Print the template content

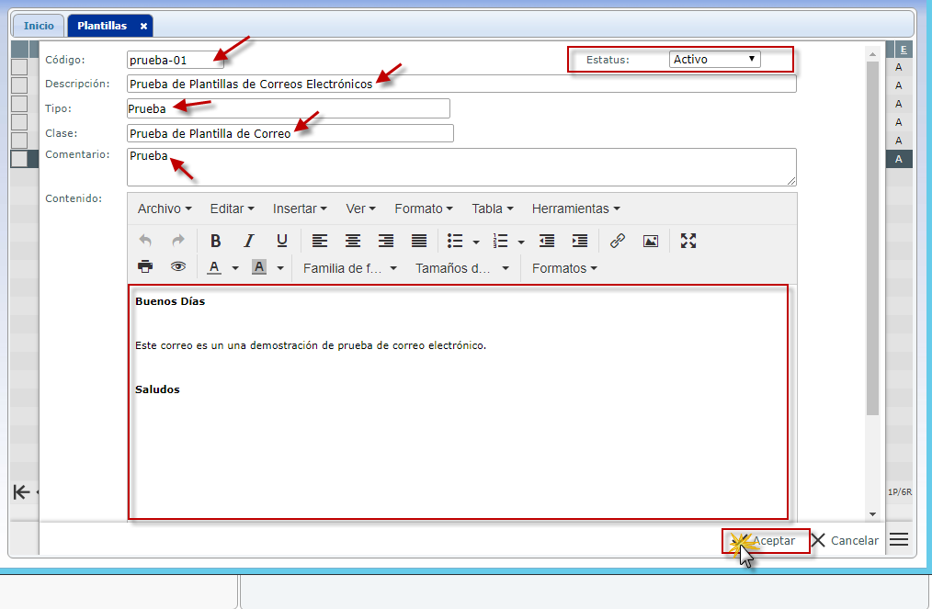[x=145, y=267]
